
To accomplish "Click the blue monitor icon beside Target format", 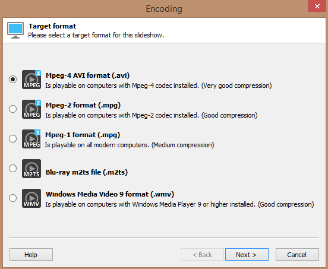I will coord(15,30).
